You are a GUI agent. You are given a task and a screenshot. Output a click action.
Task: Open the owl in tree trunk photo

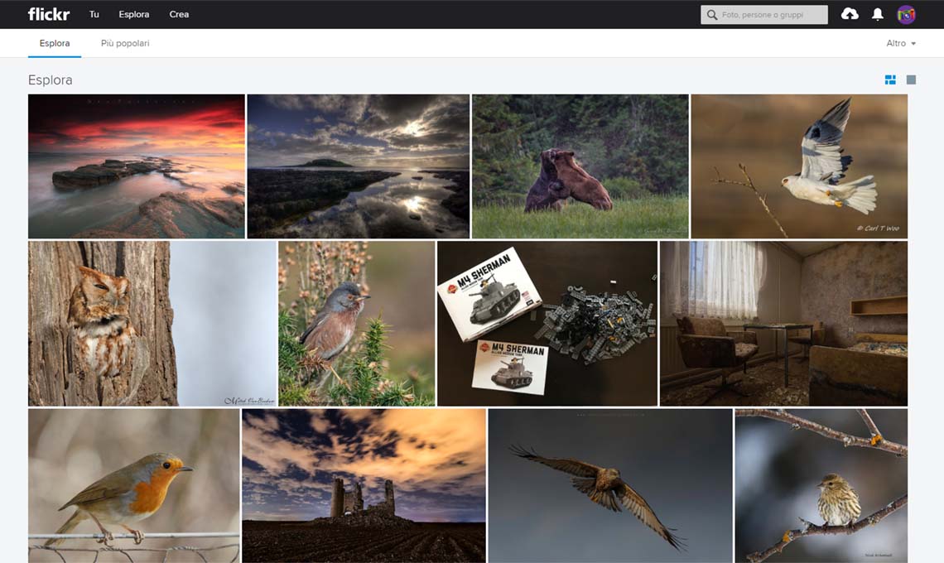click(x=152, y=323)
